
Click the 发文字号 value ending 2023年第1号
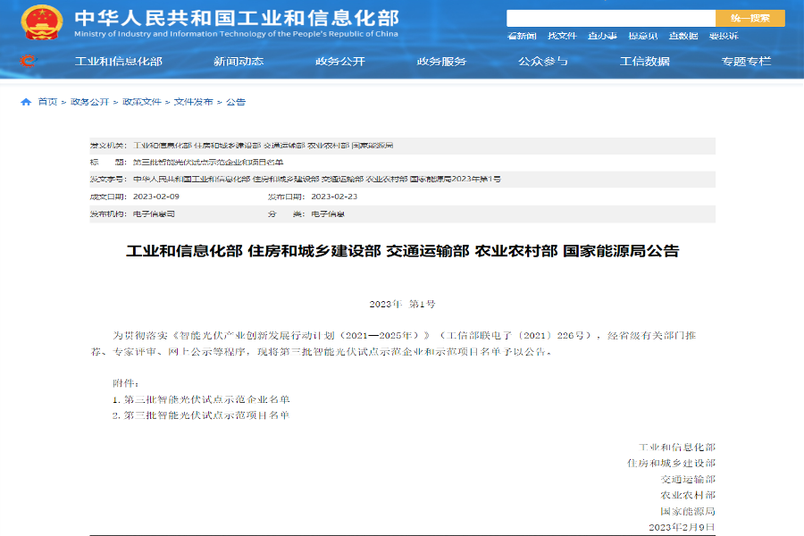(317, 179)
